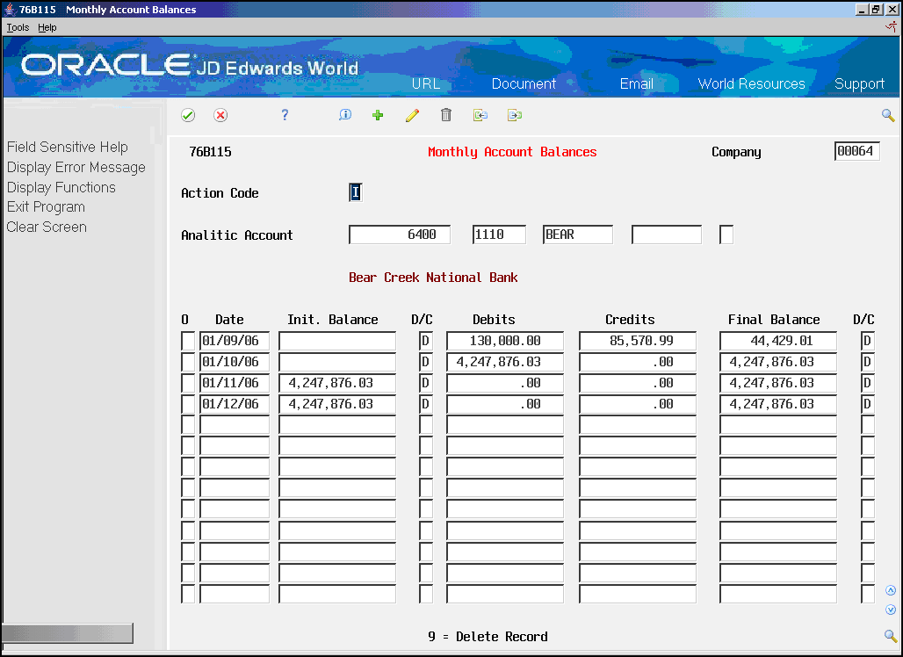
Task: Click the magnifier icon at toolbar right
Action: tap(888, 115)
